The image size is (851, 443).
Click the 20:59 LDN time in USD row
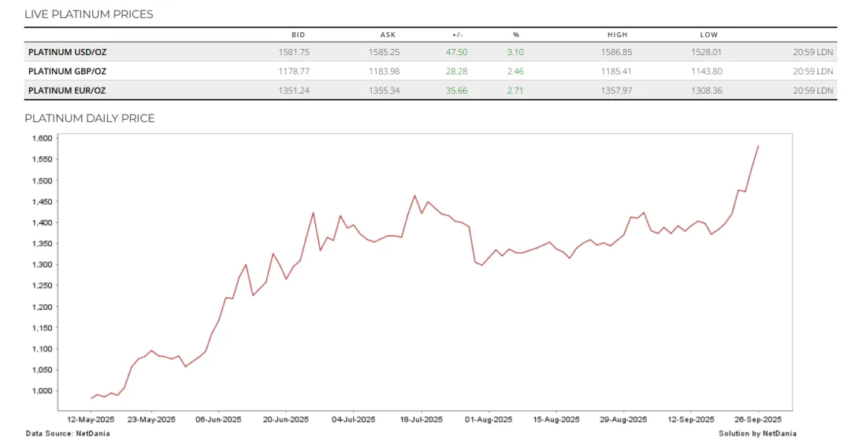point(813,52)
